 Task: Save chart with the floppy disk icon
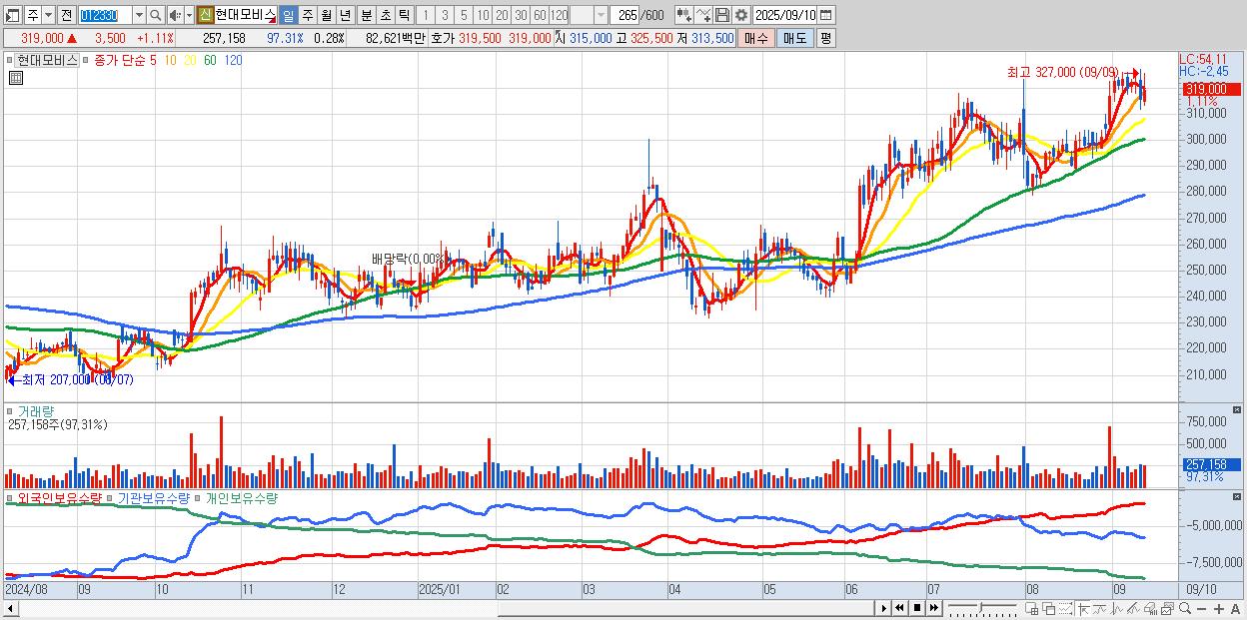coord(722,15)
